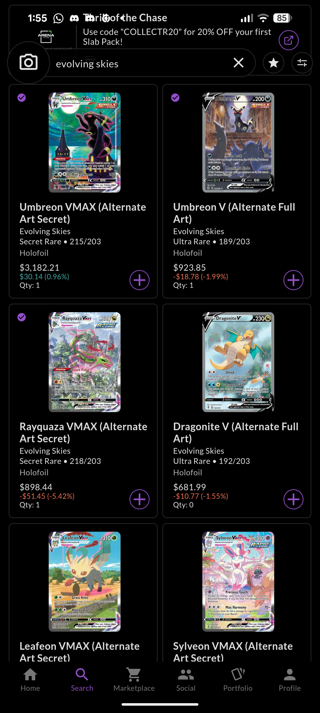Screen dimensions: 320x713
Task: Toggle the collected checkmark on Umbreon V
Action: pos(176,98)
